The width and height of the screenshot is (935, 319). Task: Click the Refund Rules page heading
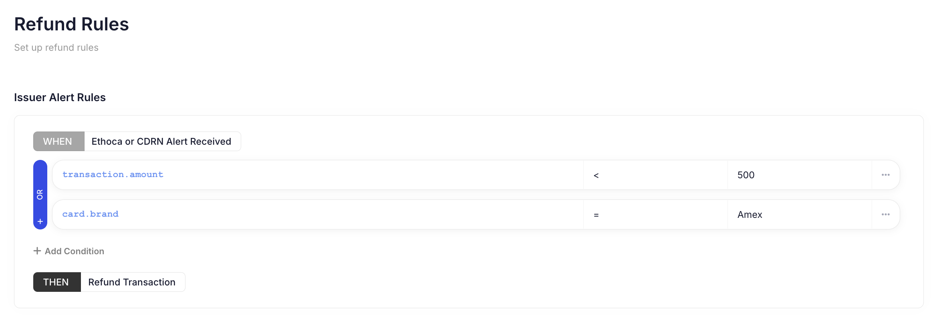[72, 24]
